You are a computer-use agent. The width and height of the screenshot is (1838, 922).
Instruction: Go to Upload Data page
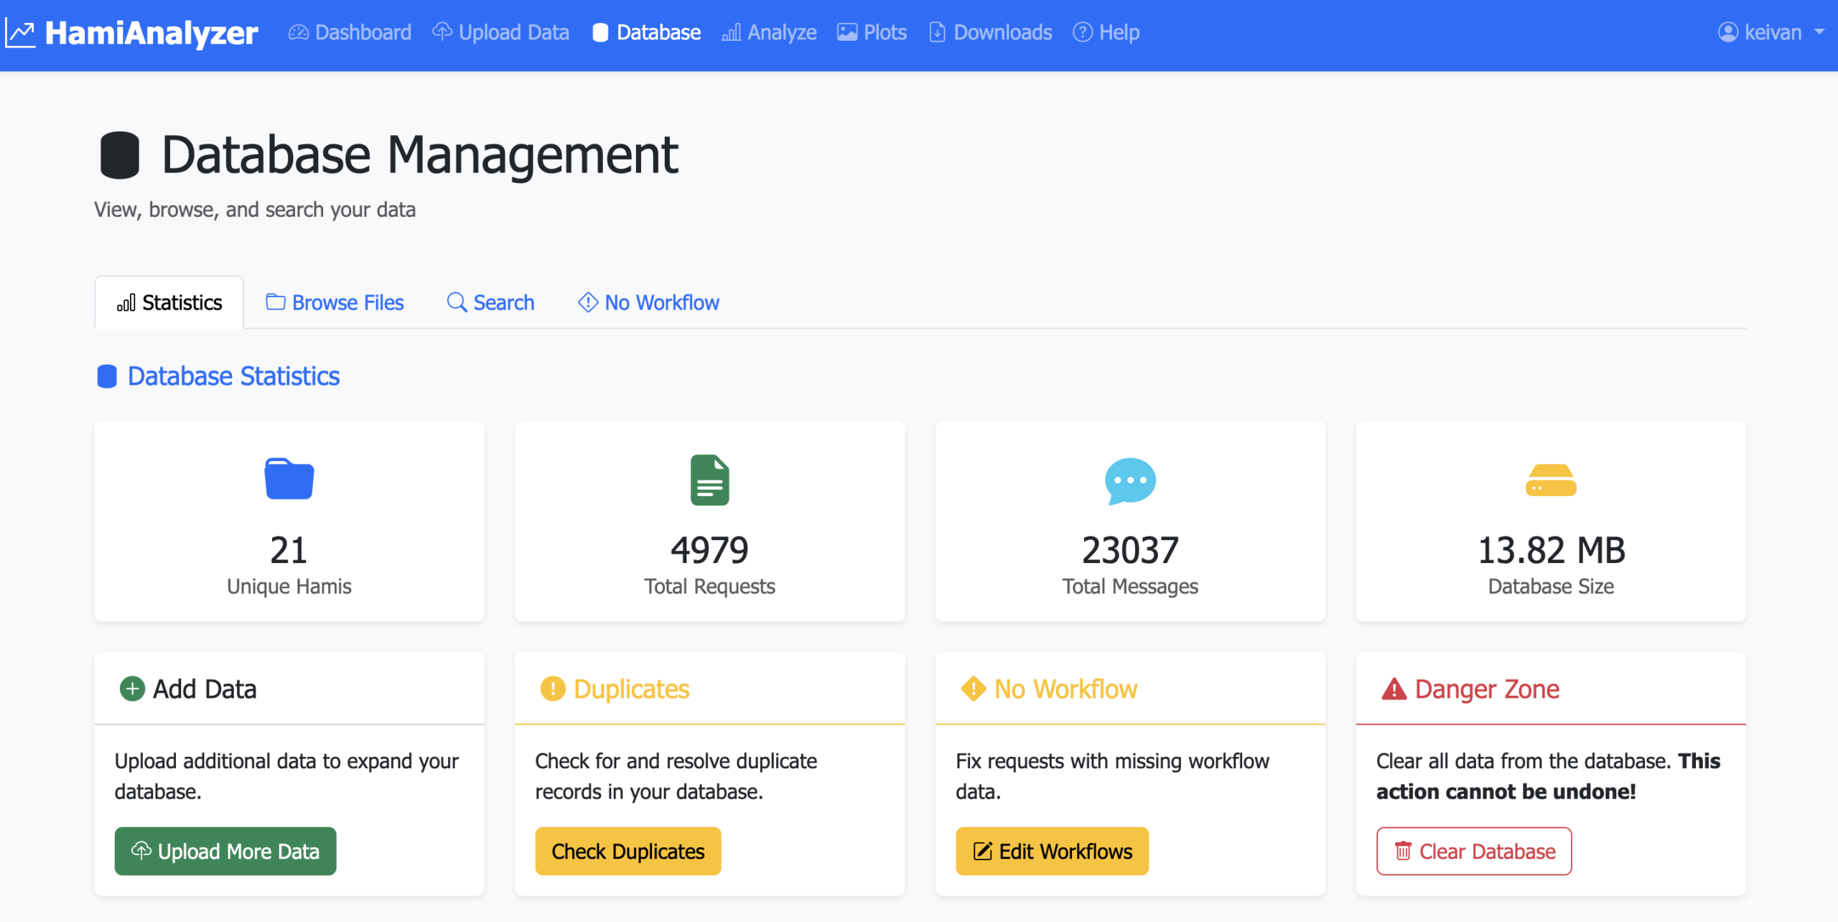500,32
